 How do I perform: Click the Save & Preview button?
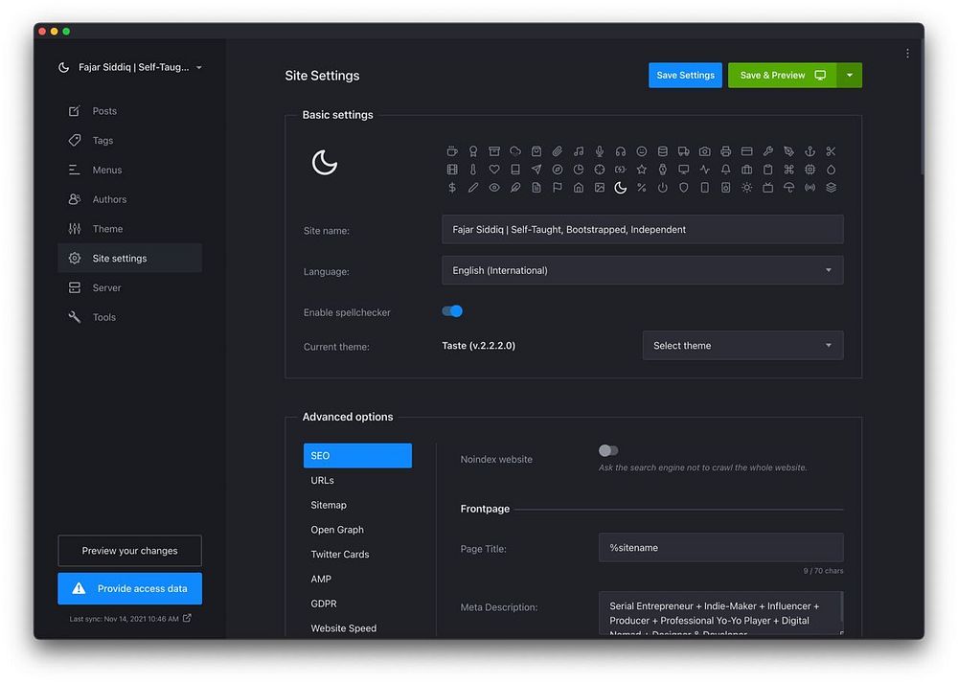pos(782,75)
